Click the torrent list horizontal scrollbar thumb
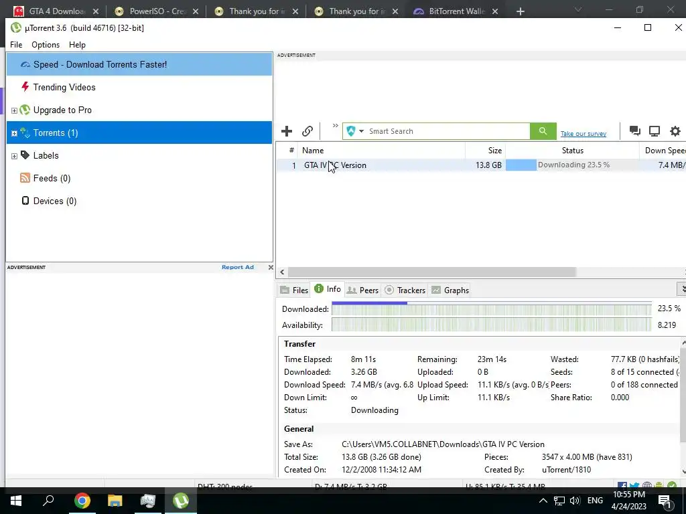The height and width of the screenshot is (514, 686). pyautogui.click(x=432, y=272)
